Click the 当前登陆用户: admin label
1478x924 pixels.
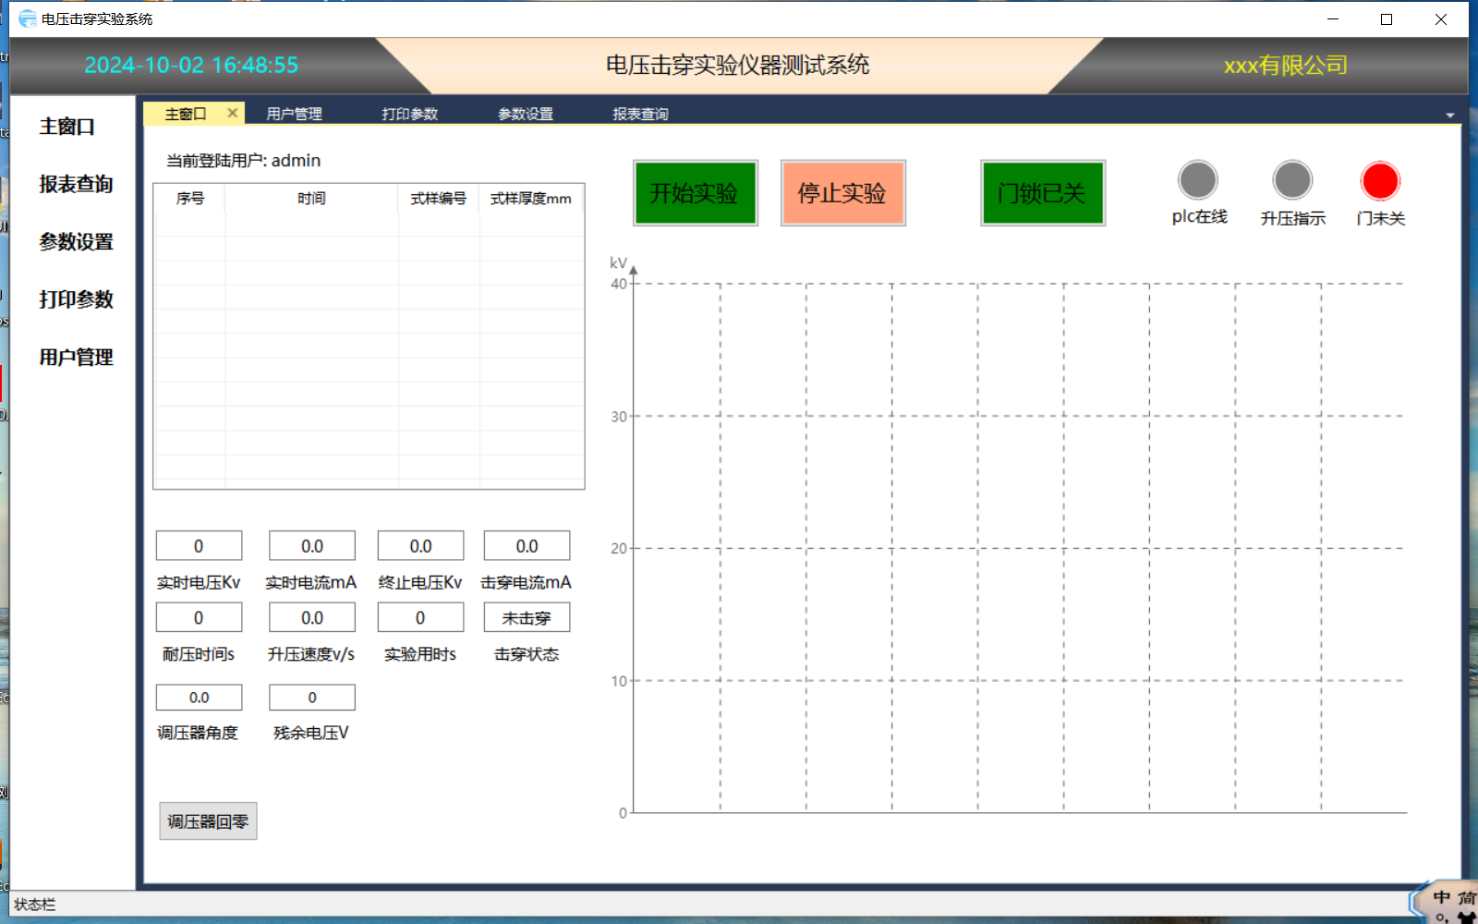point(244,161)
